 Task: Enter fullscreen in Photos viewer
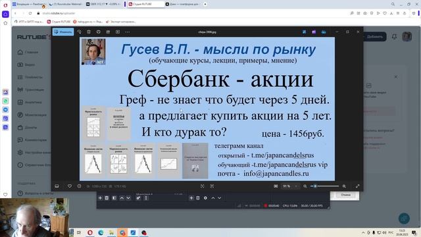click(x=357, y=186)
